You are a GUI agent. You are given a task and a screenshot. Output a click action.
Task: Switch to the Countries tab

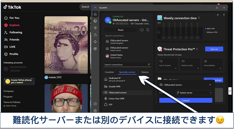pos(109,72)
